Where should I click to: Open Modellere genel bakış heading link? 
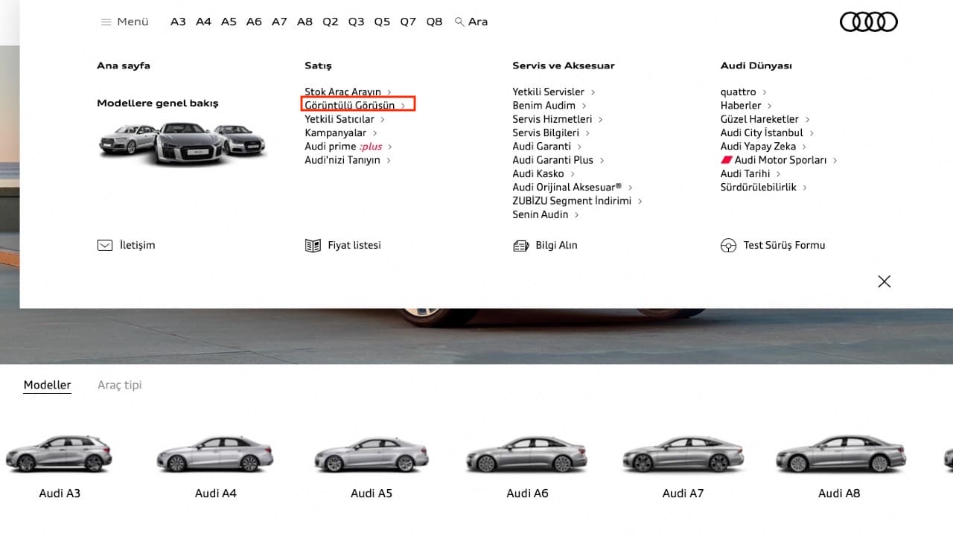(158, 103)
